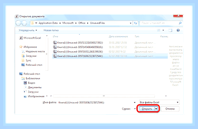Click date cell 30.01.2017 20:55
Screen dimensions: 198x129
point(118,43)
